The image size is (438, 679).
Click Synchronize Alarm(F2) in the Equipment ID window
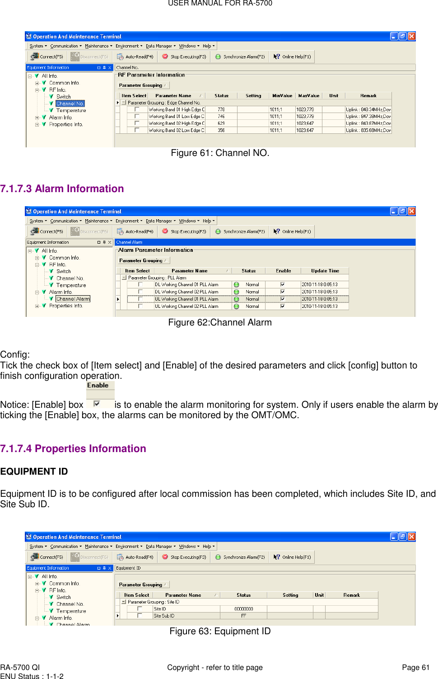[240, 557]
